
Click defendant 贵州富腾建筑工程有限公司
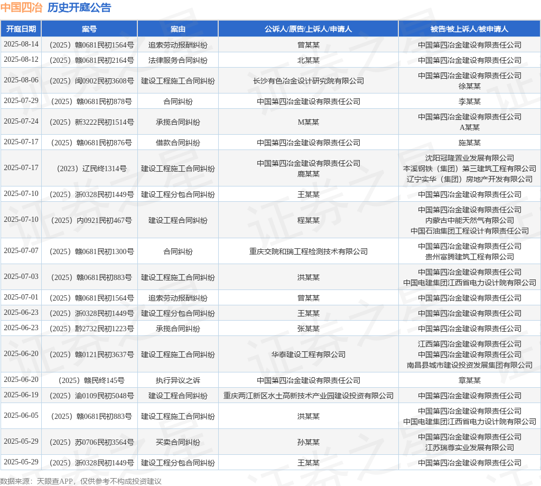(470, 257)
